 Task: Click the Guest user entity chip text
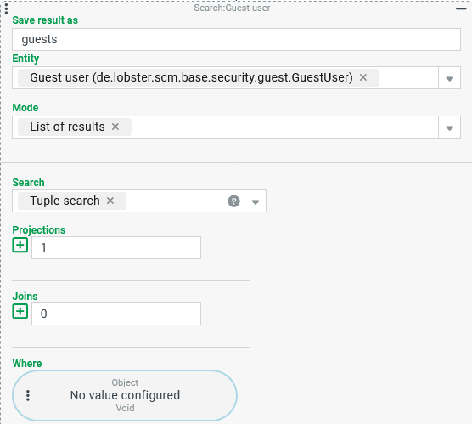pos(191,77)
